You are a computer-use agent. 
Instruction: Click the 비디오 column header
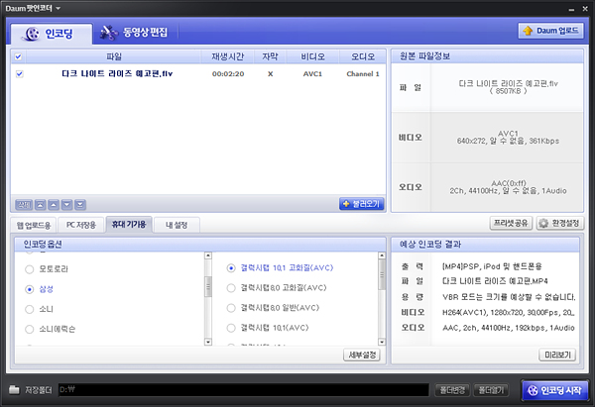[312, 56]
